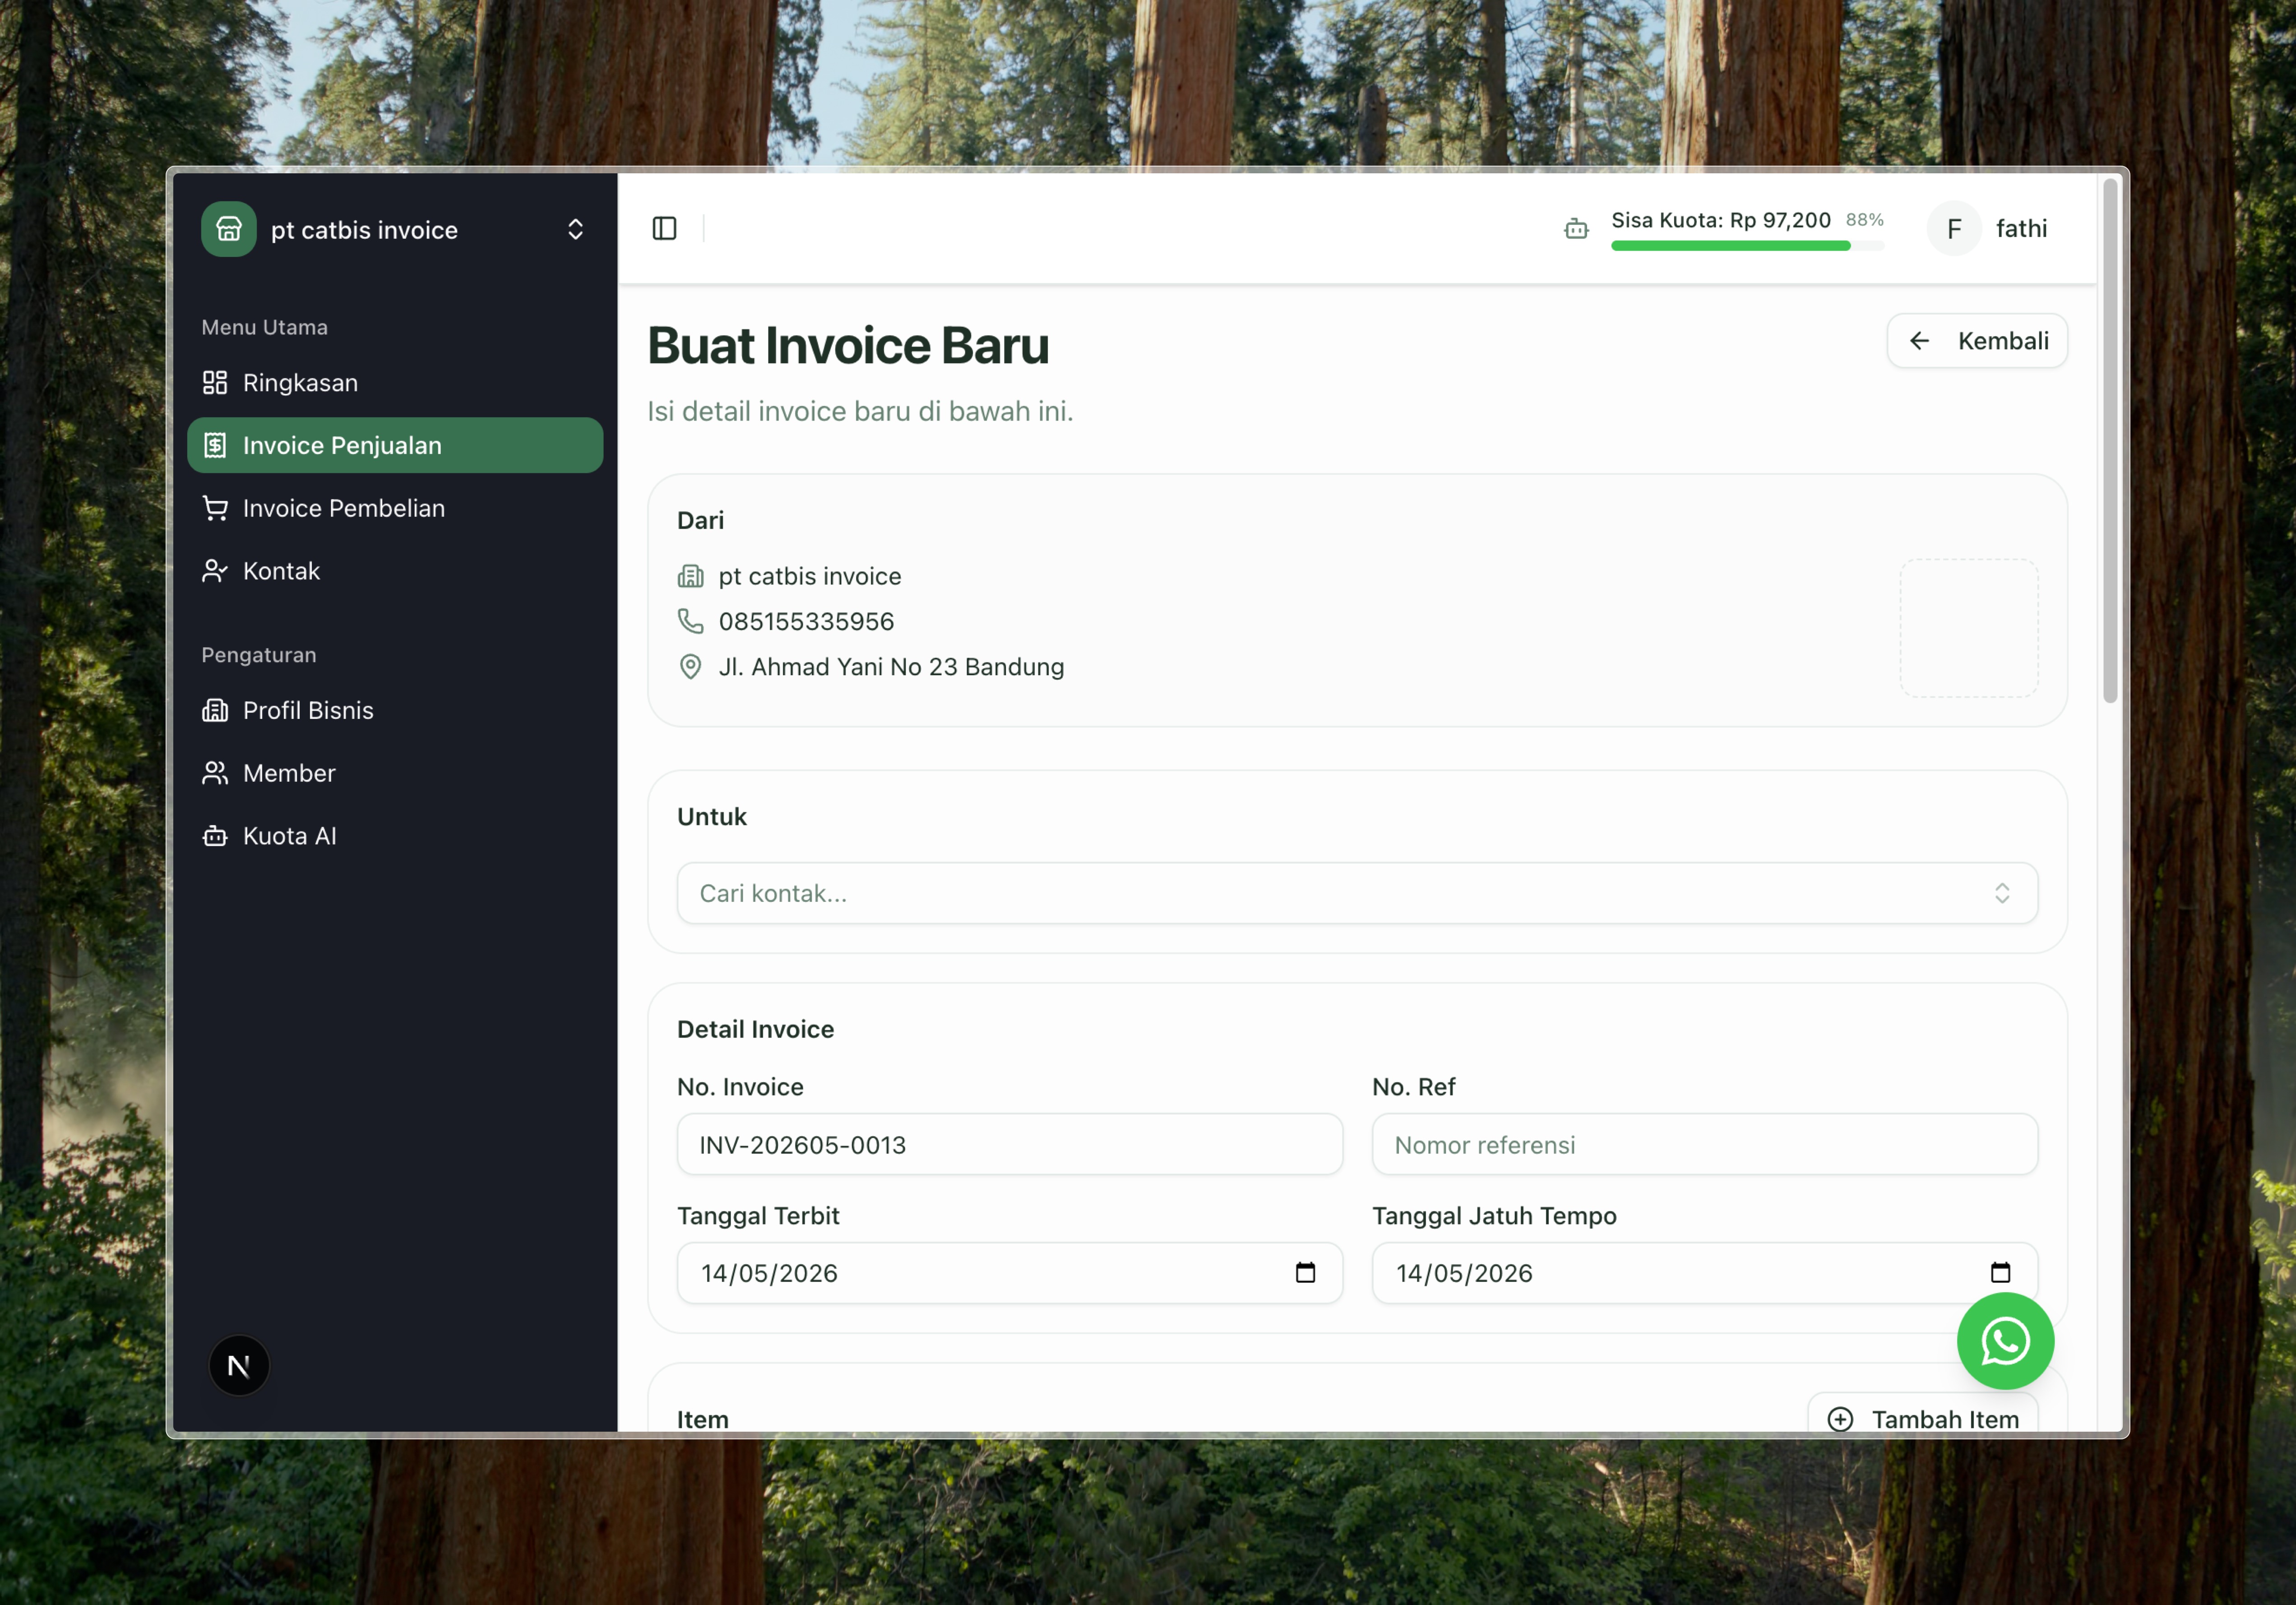Viewport: 2296px width, 1605px height.
Task: Click the page vertical scrollbar
Action: 2110,441
